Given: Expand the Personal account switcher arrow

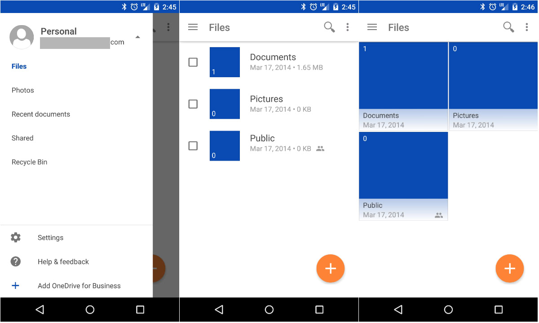Looking at the screenshot, I should point(138,37).
